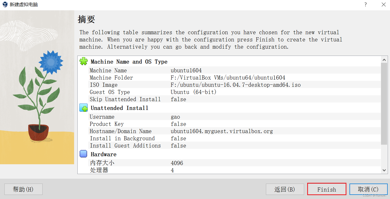This screenshot has height=199, width=390.
Task: Select the Machine Folder label
Action: pos(111,78)
